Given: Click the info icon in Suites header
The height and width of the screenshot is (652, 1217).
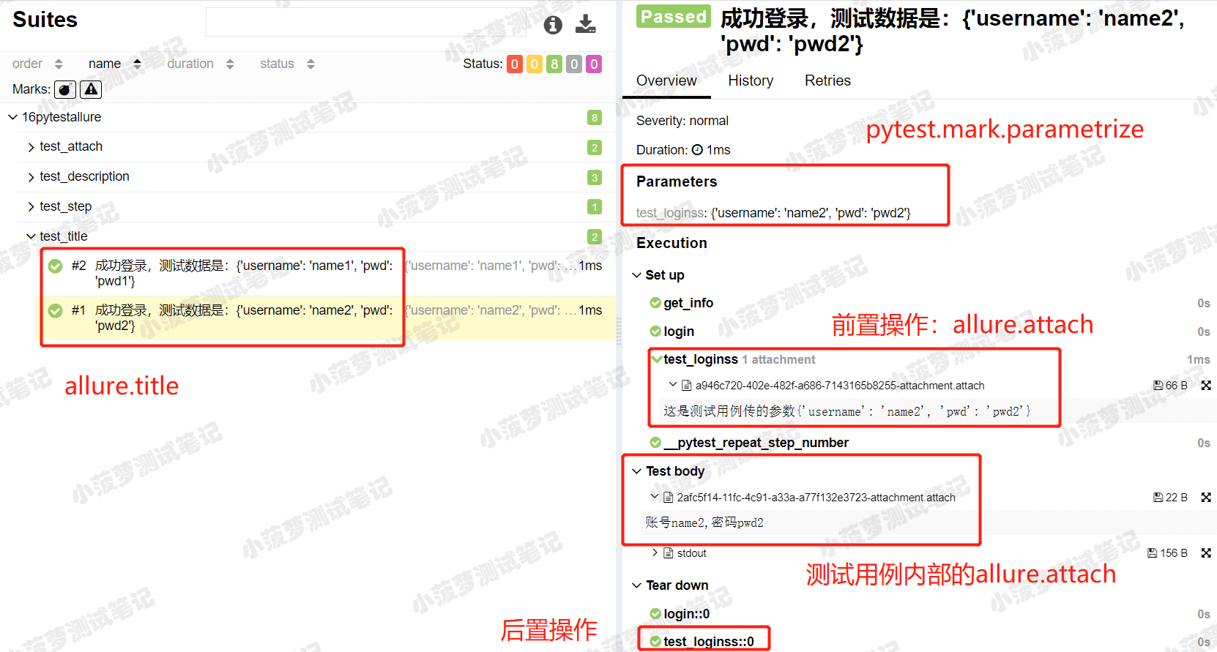Looking at the screenshot, I should (553, 25).
